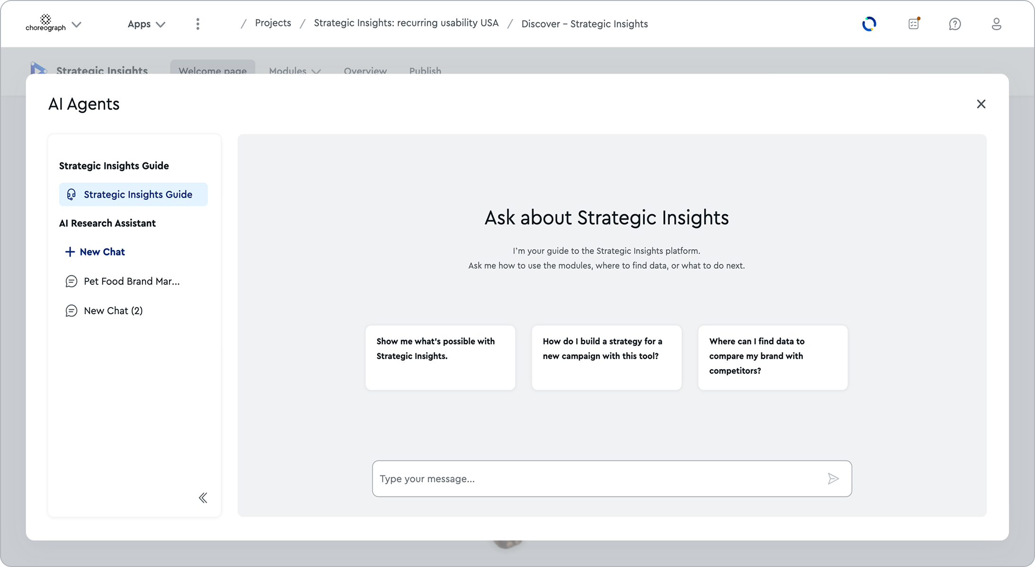Click the AI Agents dialog title
The image size is (1035, 567).
click(84, 104)
